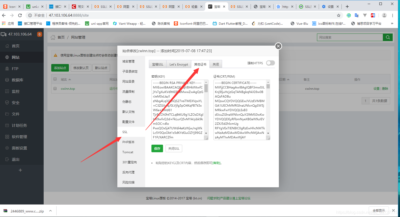Click the green website search magnifier button

[388, 37]
